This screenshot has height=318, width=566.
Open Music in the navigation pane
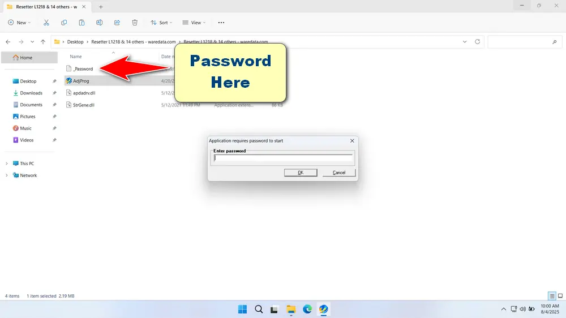(25, 128)
